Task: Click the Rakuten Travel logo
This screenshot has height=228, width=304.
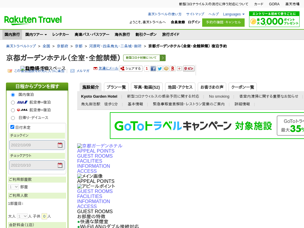Action: click(x=33, y=20)
